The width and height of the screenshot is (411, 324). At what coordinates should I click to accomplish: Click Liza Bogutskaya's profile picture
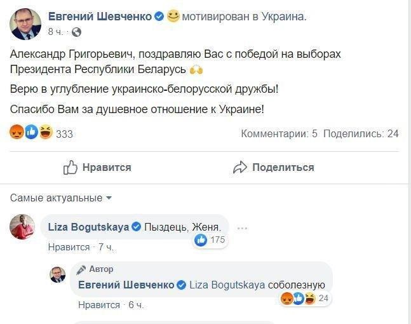22,227
